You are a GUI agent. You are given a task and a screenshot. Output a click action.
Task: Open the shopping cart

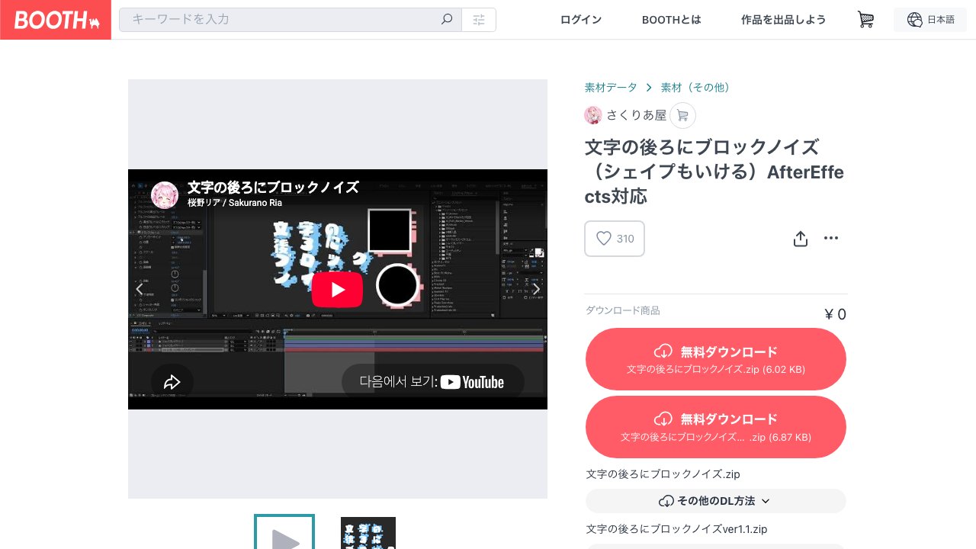tap(865, 20)
